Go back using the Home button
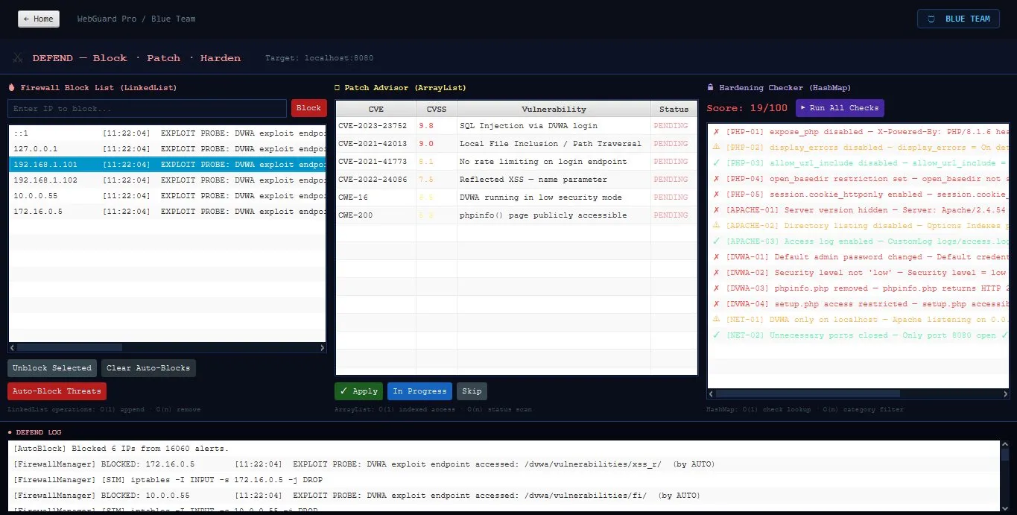1017x515 pixels. click(x=39, y=19)
